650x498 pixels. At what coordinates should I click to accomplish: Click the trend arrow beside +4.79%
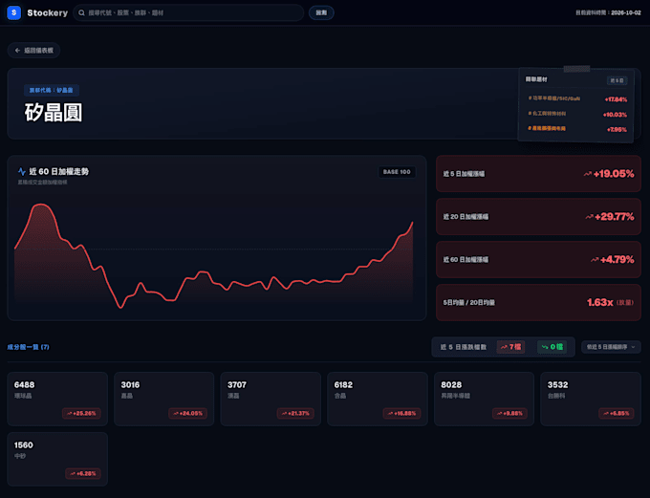pos(595,260)
